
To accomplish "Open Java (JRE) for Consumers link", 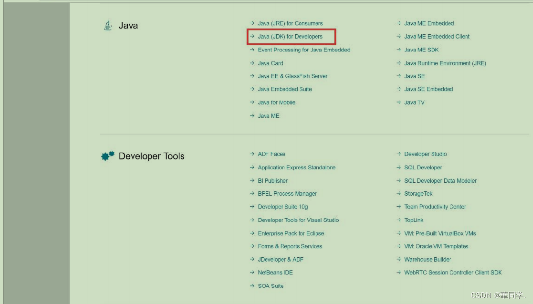I will click(x=290, y=23).
